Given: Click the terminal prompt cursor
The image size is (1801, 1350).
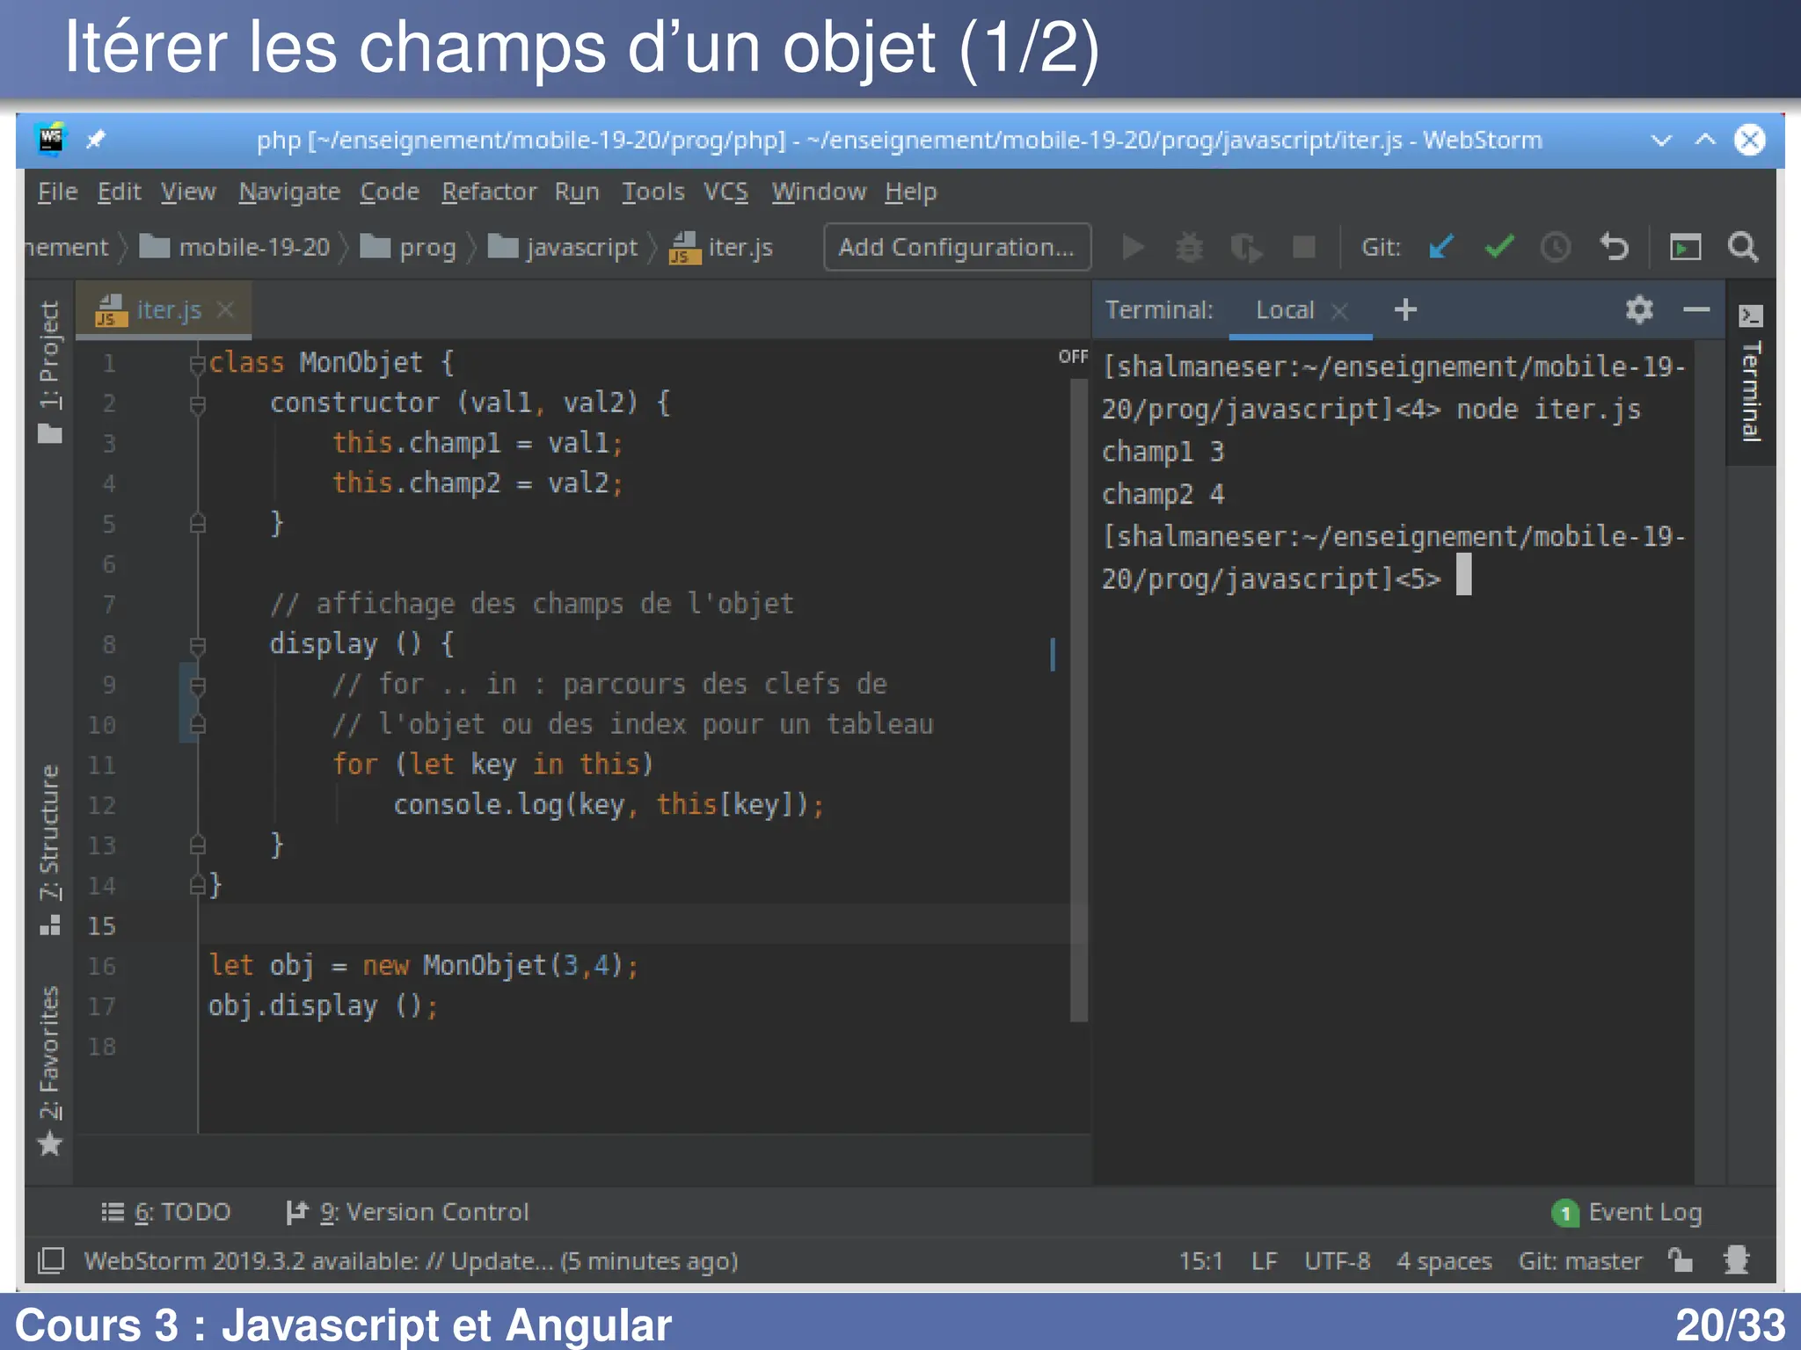Looking at the screenshot, I should tap(1463, 575).
